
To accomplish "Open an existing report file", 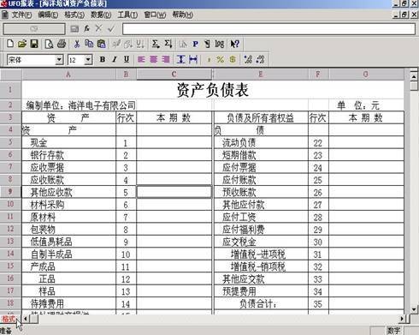I will (22, 44).
